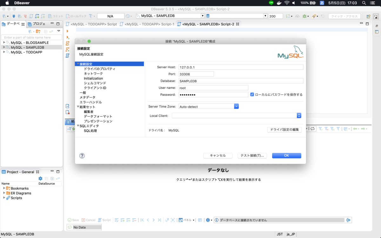
Task: Collapse the 結果セット section in dialog tree
Action: [x=78, y=107]
